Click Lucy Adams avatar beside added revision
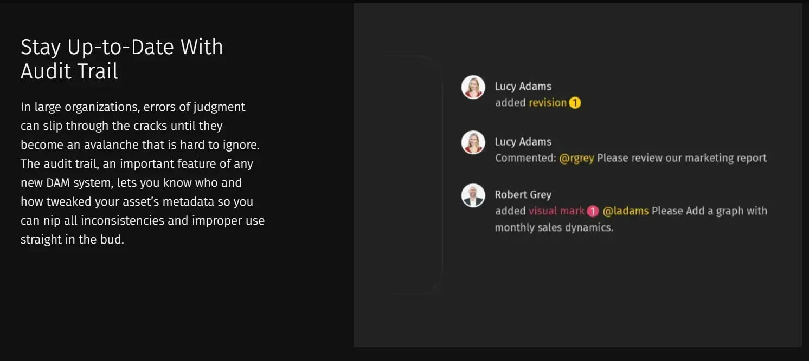 [473, 87]
